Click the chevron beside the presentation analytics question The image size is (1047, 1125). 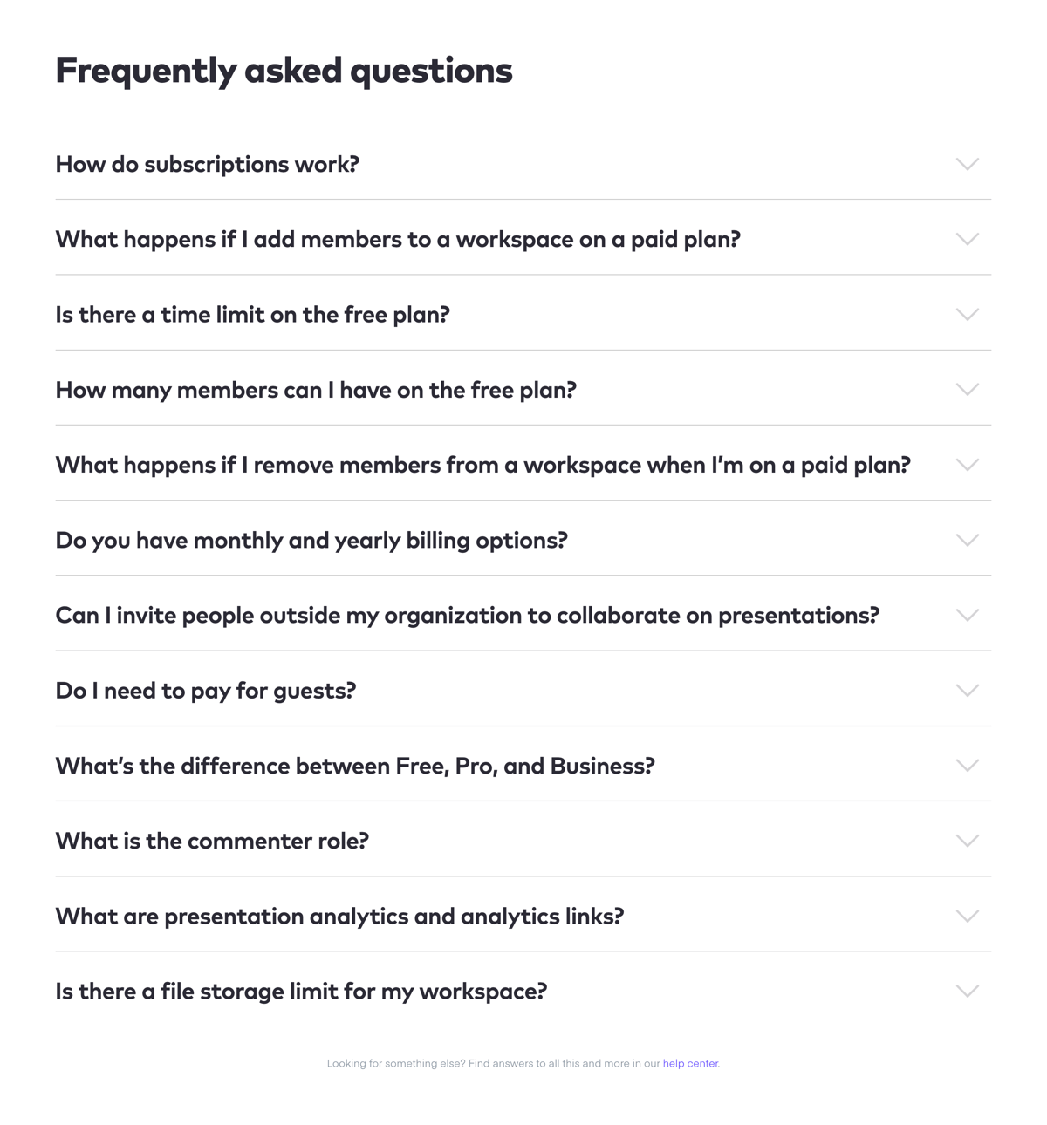(967, 917)
